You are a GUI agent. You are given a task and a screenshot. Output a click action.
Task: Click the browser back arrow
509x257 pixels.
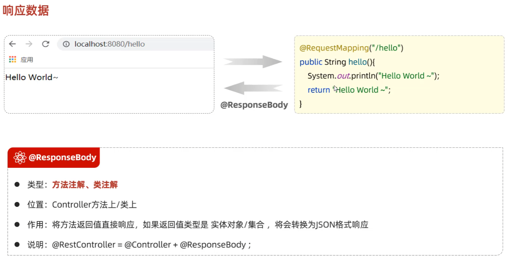tap(13, 44)
